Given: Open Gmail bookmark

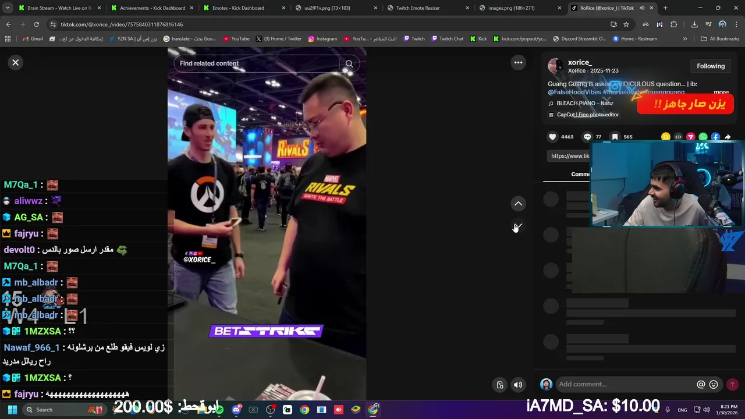Looking at the screenshot, I should click(33, 39).
